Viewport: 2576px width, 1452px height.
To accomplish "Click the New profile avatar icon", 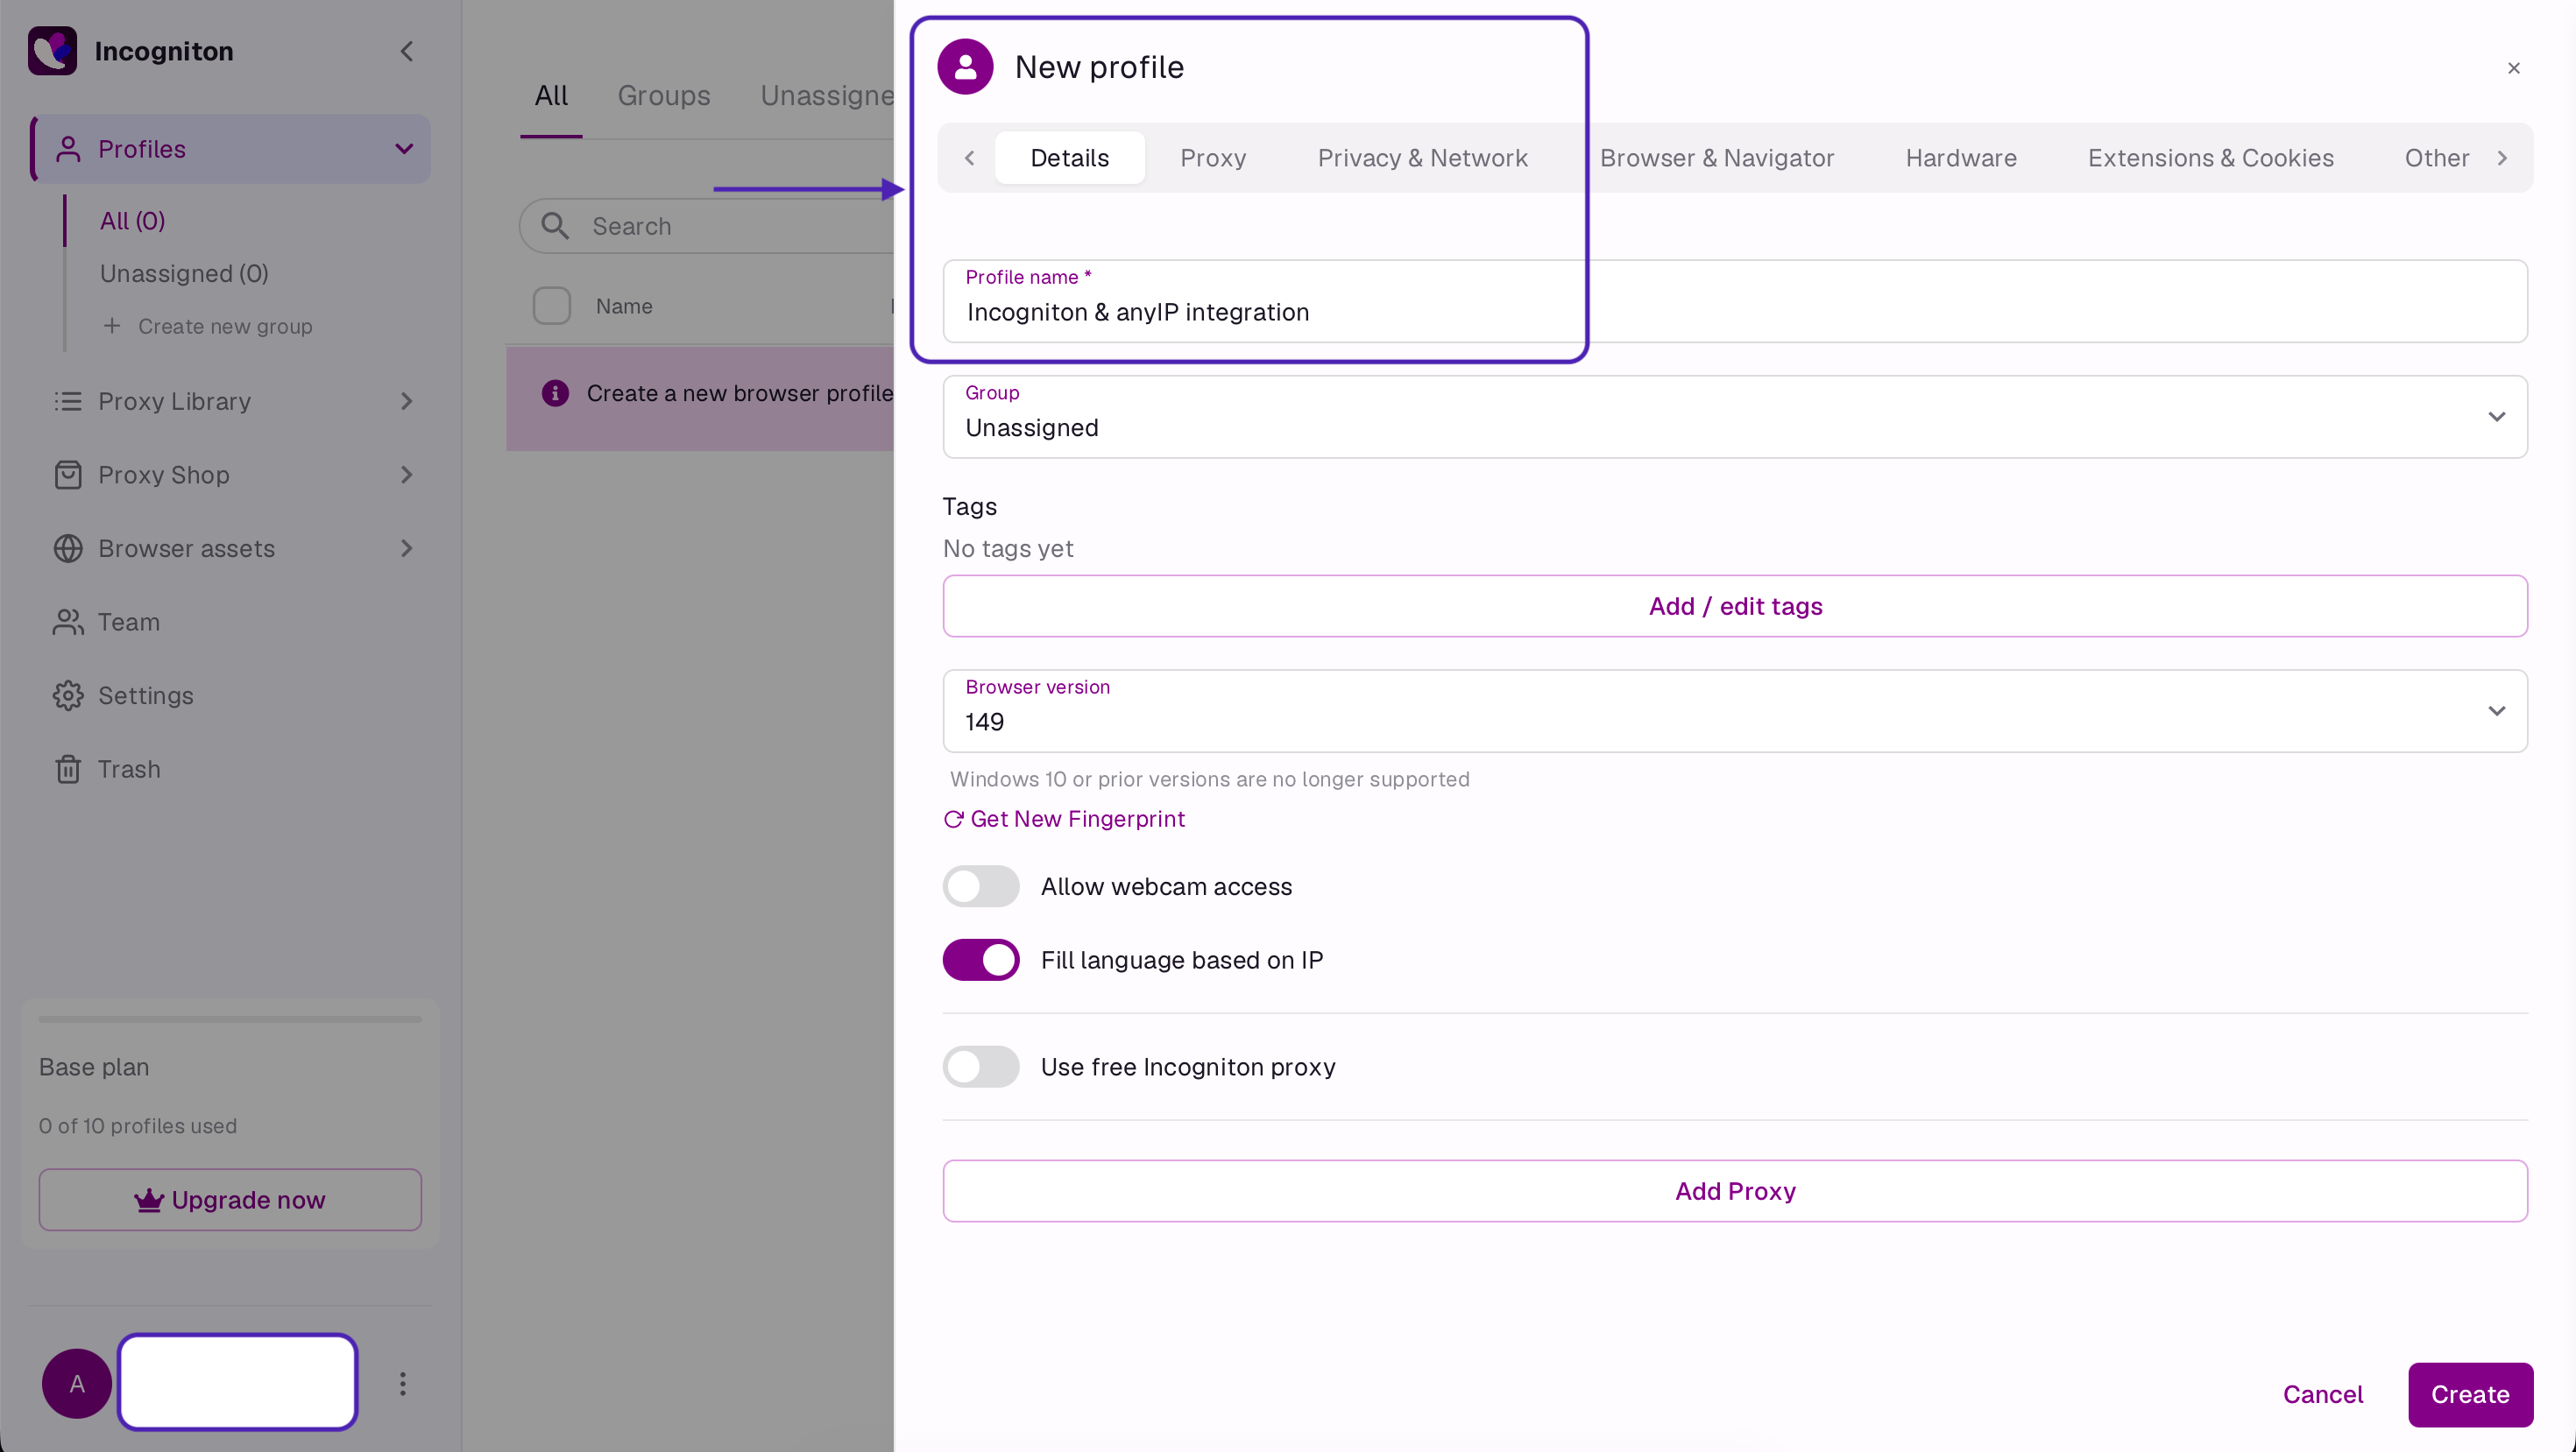I will pos(965,67).
